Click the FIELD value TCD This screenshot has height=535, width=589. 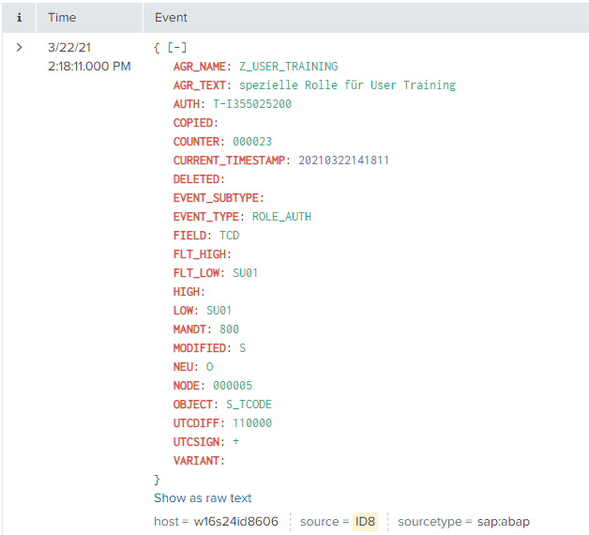pos(229,236)
